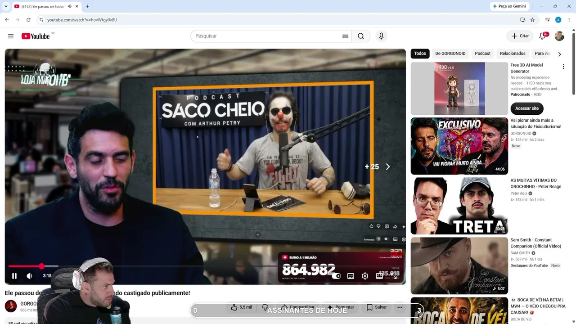Click the address bar URL
Viewport: 576px width, 324px height.
[x=82, y=20]
